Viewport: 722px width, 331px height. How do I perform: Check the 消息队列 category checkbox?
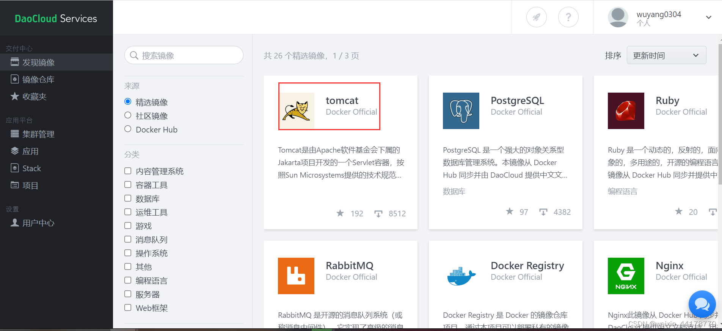[128, 239]
